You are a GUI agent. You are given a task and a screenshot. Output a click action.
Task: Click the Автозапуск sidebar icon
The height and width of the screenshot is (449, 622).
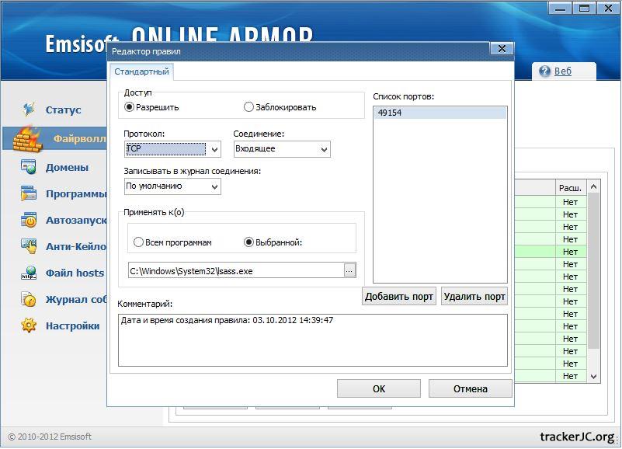[x=29, y=221]
